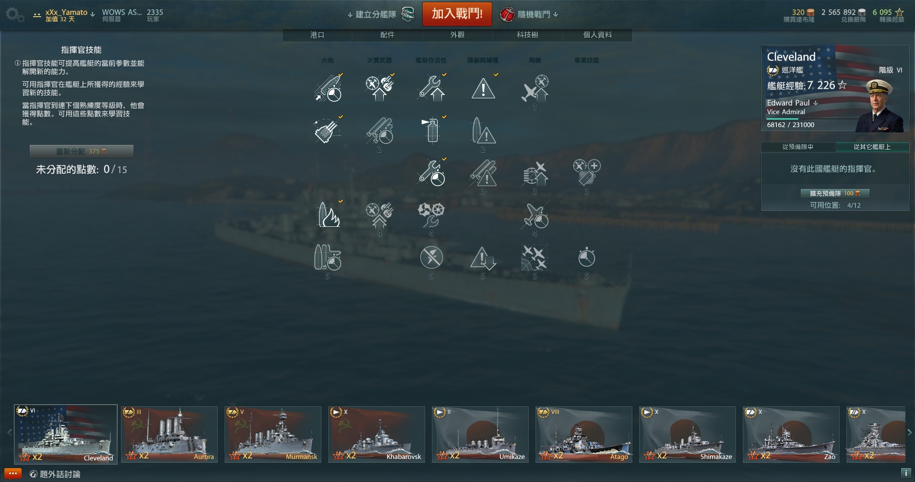Select the crossed-out propeller skill icon
The image size is (915, 482).
click(x=431, y=258)
